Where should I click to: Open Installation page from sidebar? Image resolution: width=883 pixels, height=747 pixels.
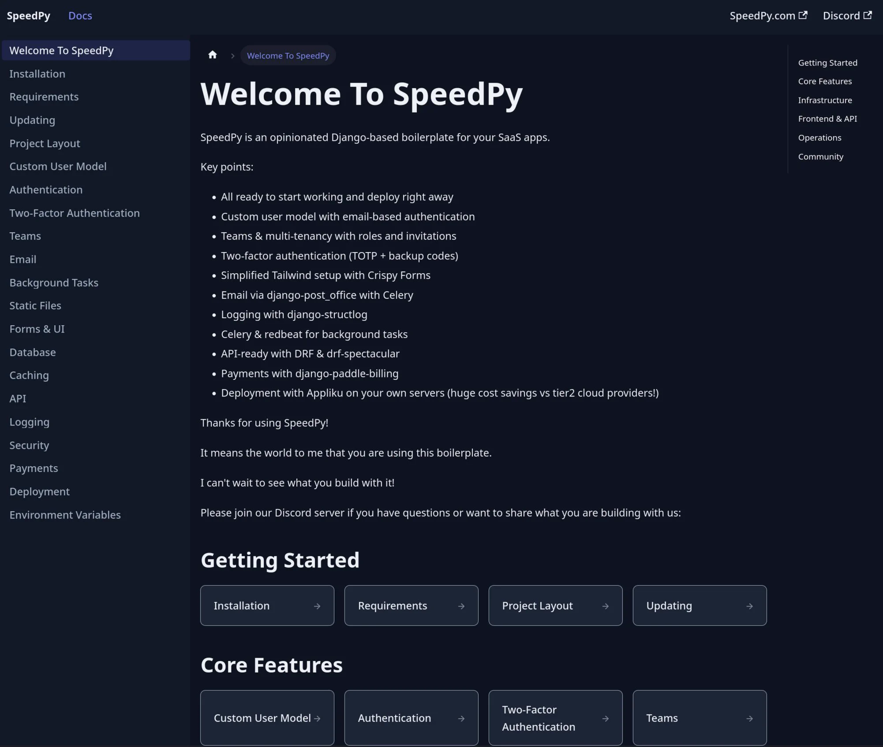click(96, 74)
